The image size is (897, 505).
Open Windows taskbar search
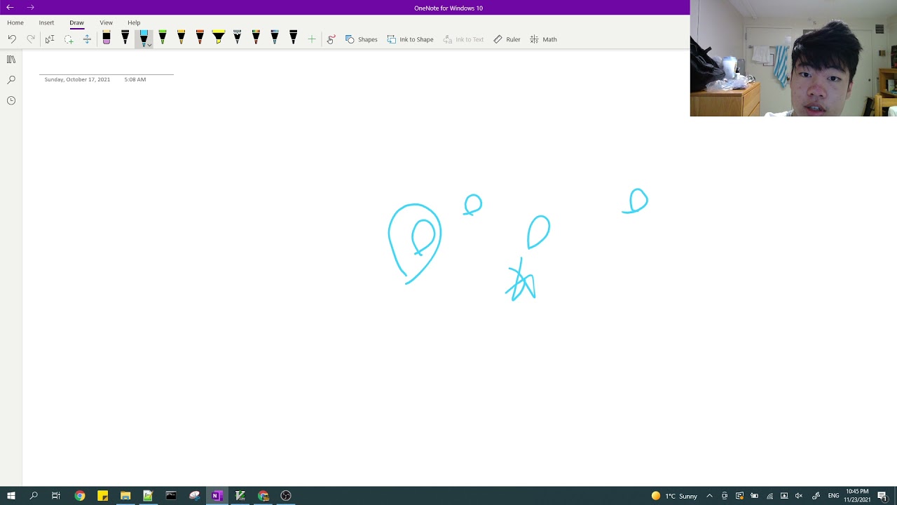(34, 496)
